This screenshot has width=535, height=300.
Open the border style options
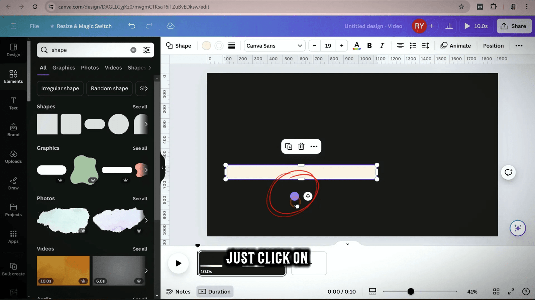tap(231, 46)
